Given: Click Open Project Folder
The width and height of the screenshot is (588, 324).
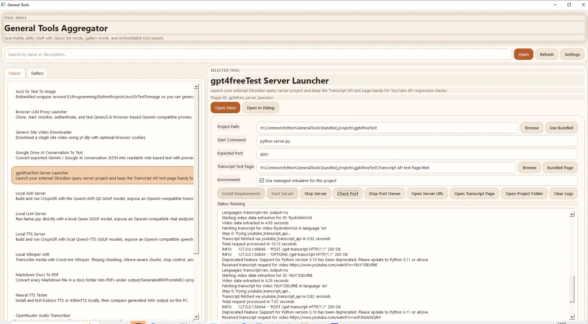Looking at the screenshot, I should 524,193.
